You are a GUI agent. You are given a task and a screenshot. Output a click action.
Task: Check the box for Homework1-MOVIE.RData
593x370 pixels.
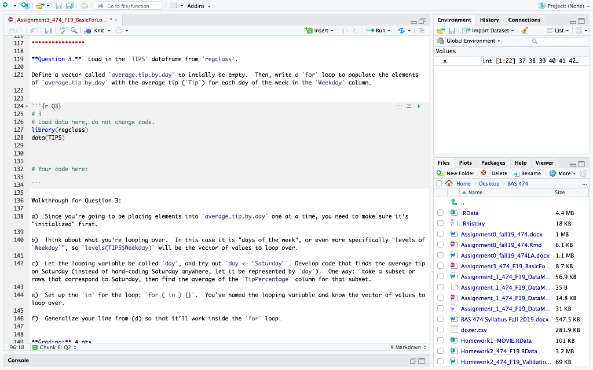(x=440, y=340)
